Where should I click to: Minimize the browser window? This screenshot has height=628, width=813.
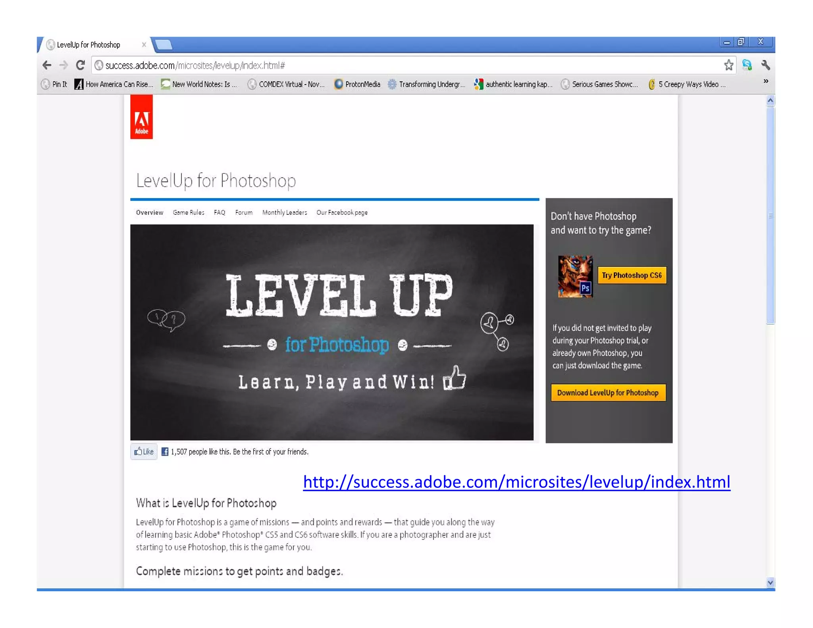coord(726,42)
